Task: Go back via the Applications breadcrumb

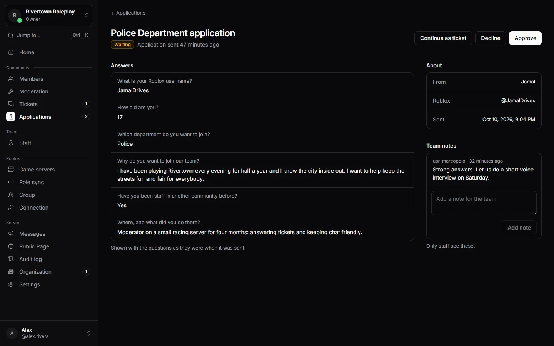Action: click(x=128, y=13)
